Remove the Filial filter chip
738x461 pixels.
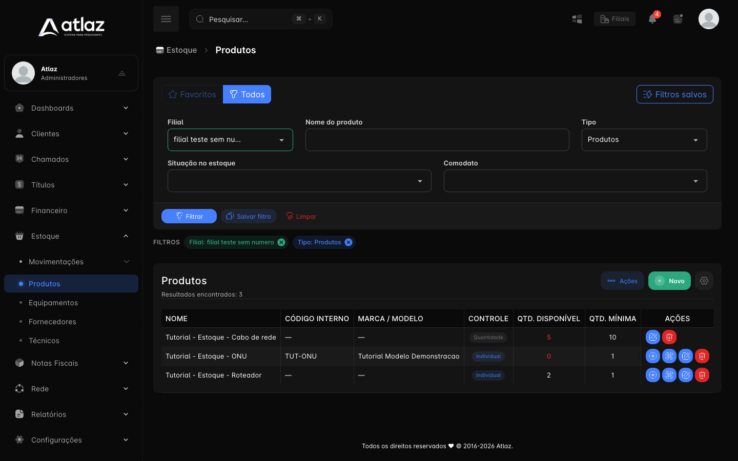click(x=281, y=242)
